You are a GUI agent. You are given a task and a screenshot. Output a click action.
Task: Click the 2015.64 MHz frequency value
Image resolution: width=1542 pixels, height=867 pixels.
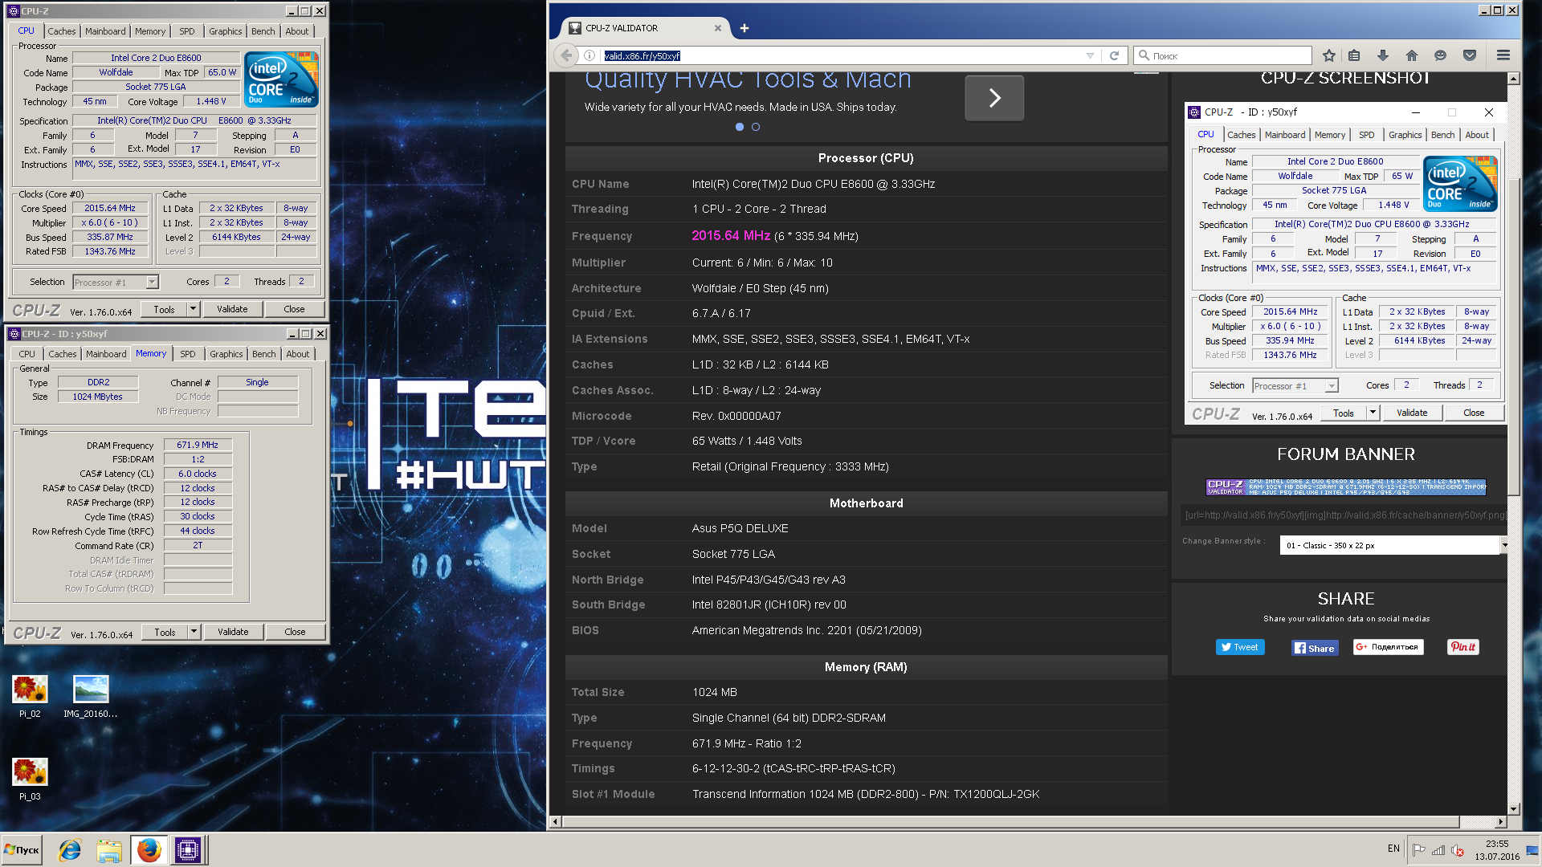pyautogui.click(x=731, y=236)
